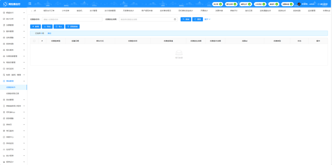Collapse sidebar using the menu fold icon
Viewport: 332px width, 165px height.
(30, 4)
